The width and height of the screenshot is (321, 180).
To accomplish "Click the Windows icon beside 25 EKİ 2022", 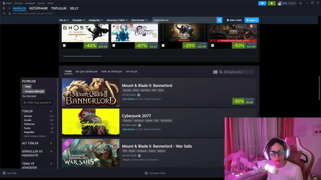I will click(139, 95).
